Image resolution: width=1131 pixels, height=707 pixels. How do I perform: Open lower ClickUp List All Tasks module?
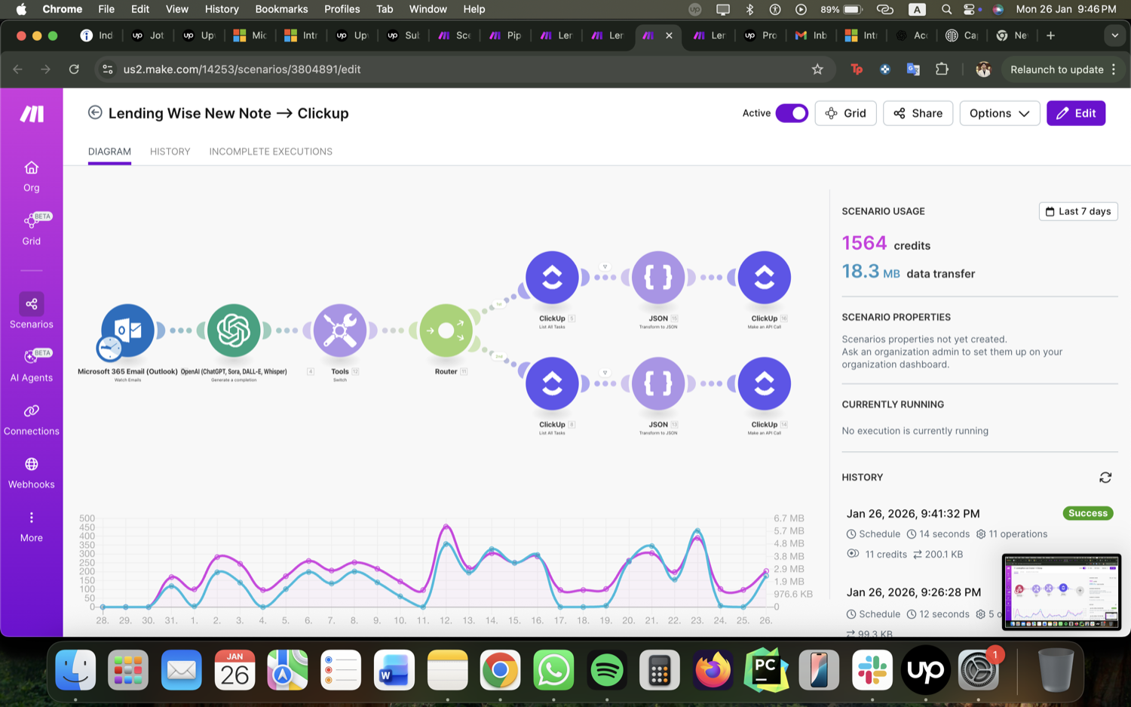point(553,383)
